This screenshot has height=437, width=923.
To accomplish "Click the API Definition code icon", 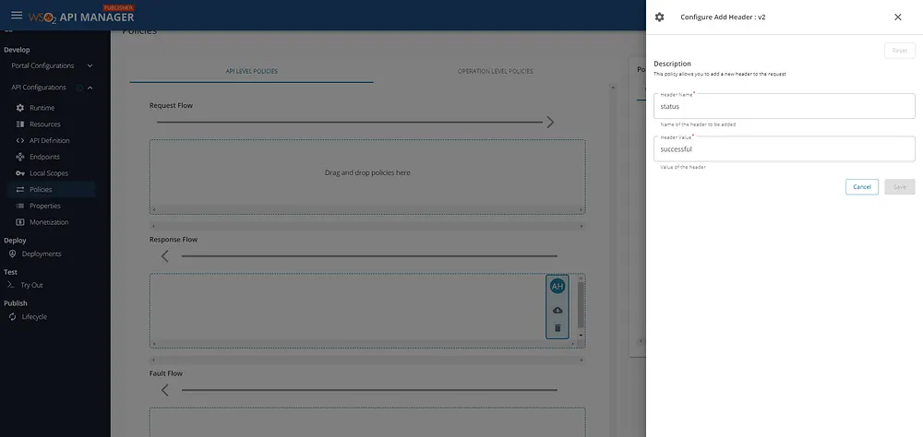I will [x=20, y=140].
